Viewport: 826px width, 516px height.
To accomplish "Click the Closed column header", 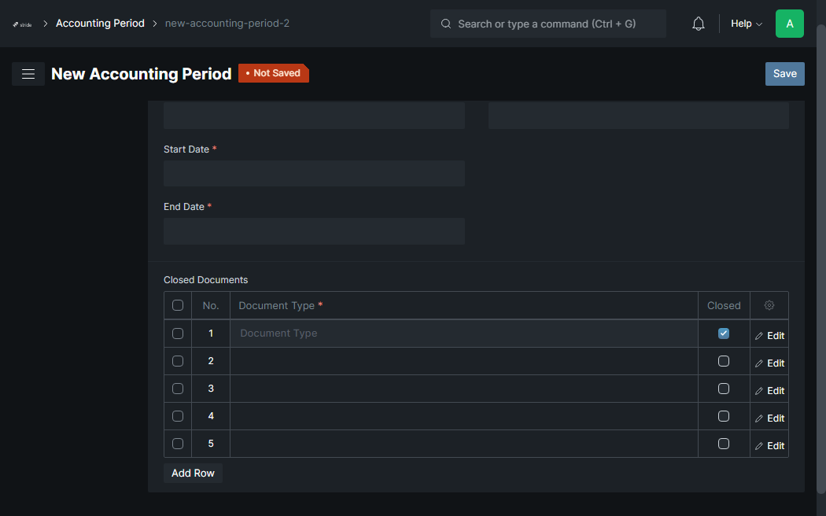I will point(724,305).
